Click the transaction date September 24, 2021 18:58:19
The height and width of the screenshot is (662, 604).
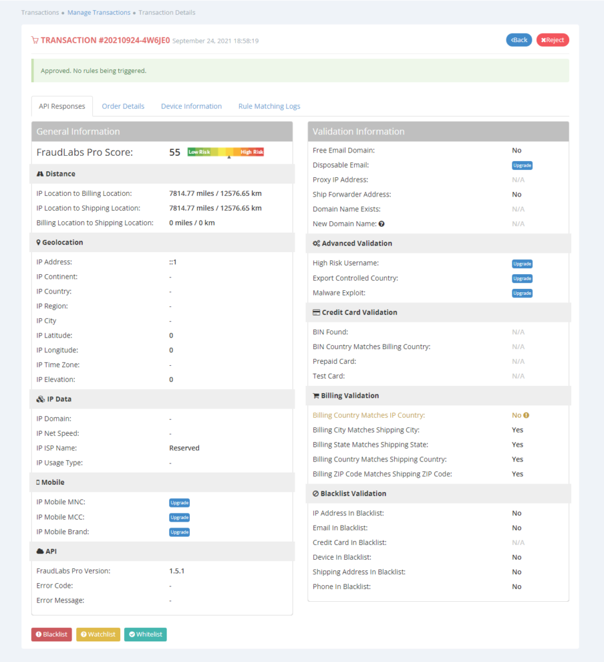(216, 41)
